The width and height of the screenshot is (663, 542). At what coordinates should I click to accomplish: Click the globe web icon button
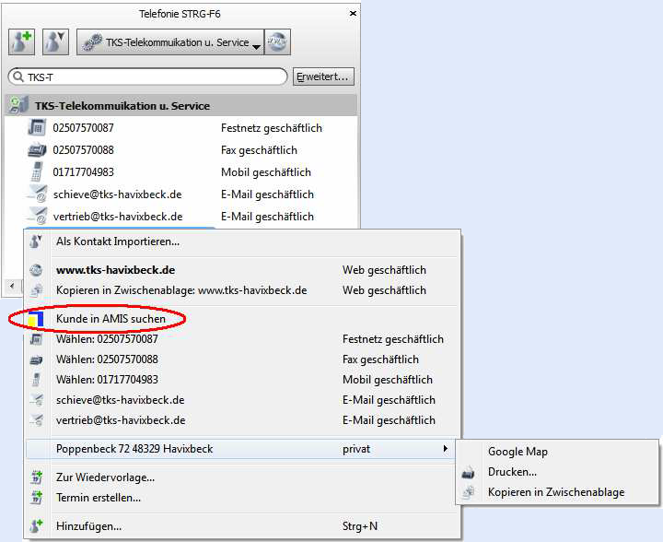[277, 41]
